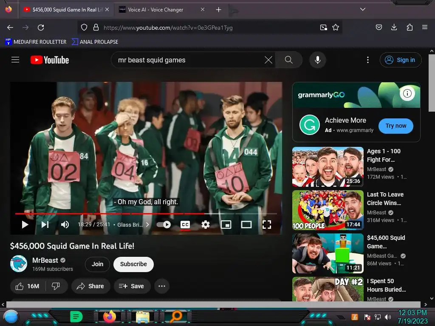435x326 pixels.
Task: Switch to theater mode
Action: pyautogui.click(x=246, y=225)
